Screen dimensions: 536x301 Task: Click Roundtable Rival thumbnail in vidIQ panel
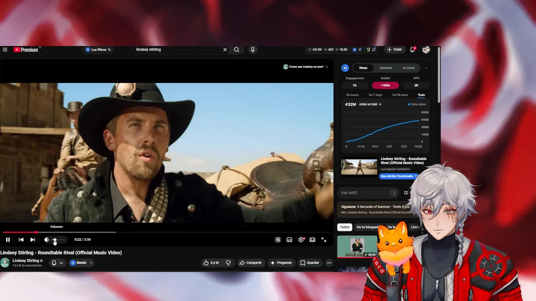pyautogui.click(x=359, y=167)
